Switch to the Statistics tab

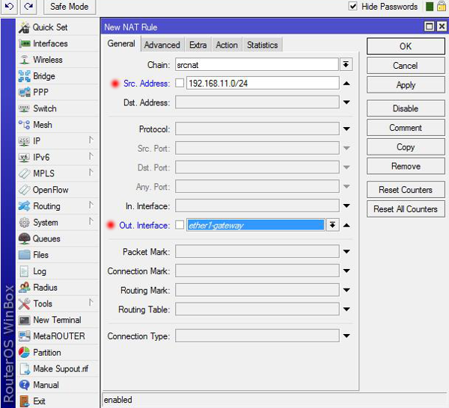point(263,45)
